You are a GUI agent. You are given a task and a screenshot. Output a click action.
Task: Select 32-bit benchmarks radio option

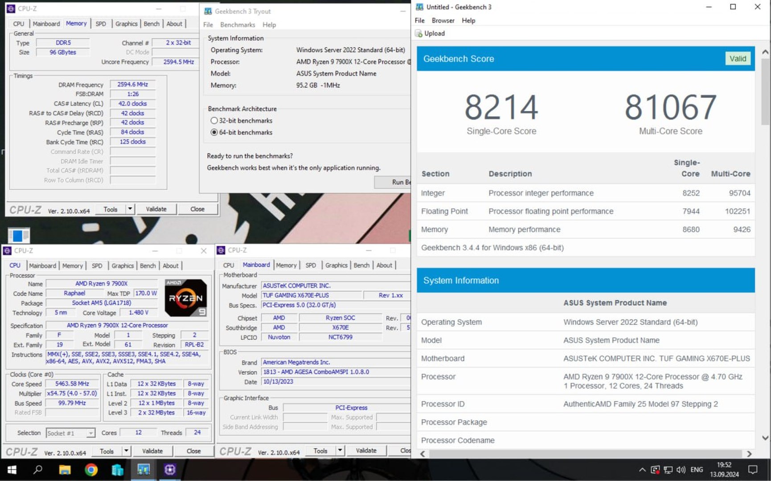[214, 121]
